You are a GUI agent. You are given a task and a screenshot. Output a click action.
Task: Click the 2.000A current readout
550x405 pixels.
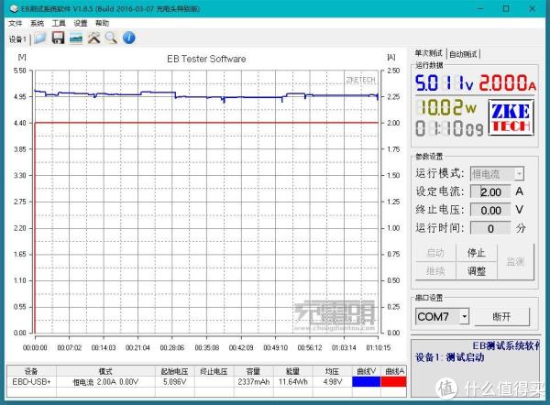coord(507,83)
